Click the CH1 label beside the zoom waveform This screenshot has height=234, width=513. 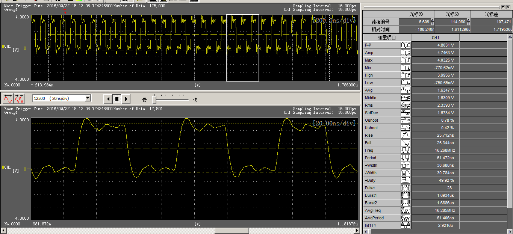pos(8,167)
